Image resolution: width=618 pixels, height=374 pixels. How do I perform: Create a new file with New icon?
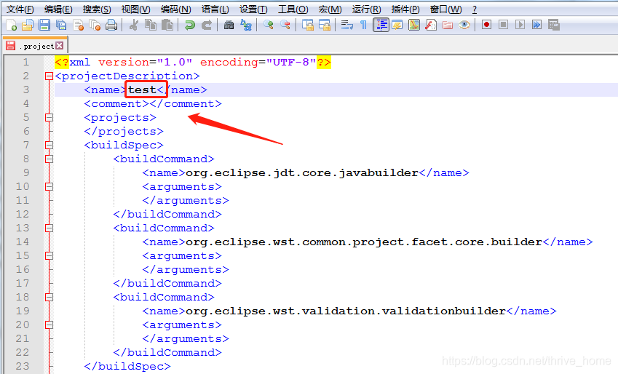click(x=11, y=25)
